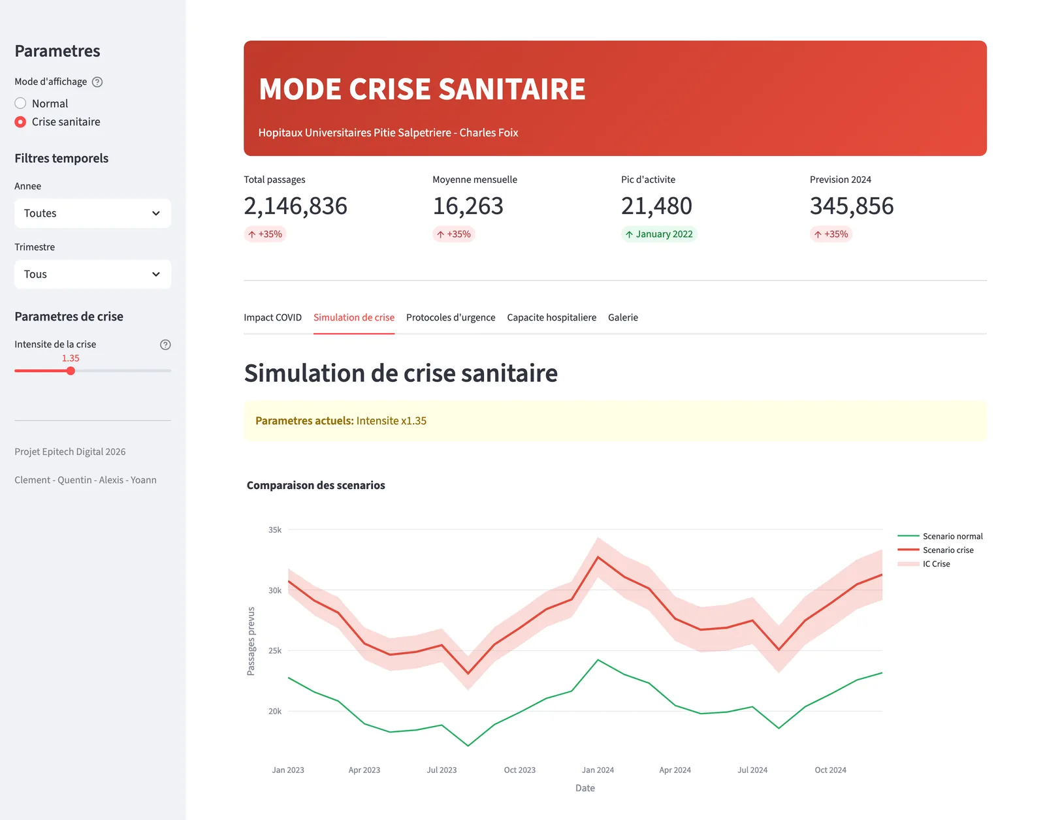Click the Apr 2024 x-axis label
1045x820 pixels.
(x=675, y=770)
